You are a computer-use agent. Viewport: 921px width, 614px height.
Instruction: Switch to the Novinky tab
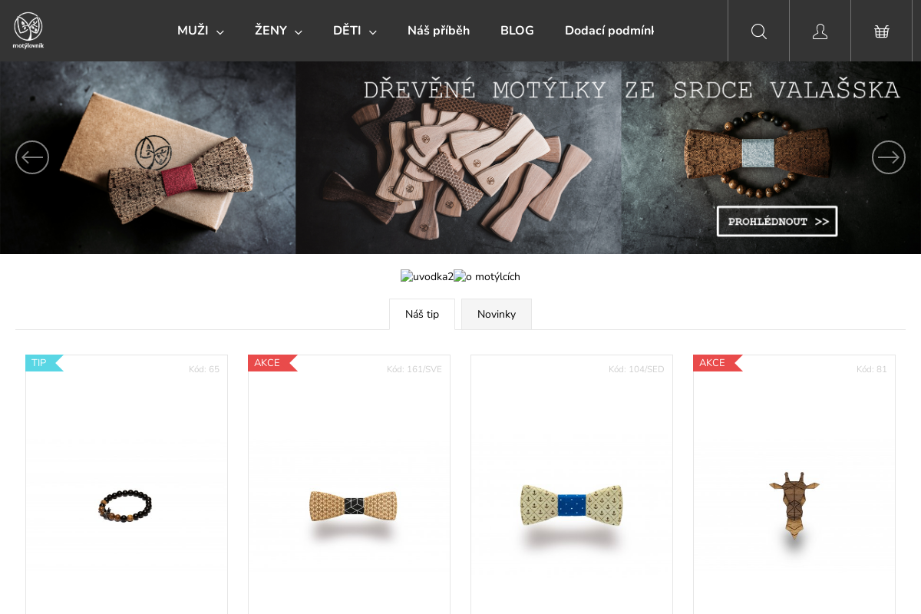[x=497, y=314]
